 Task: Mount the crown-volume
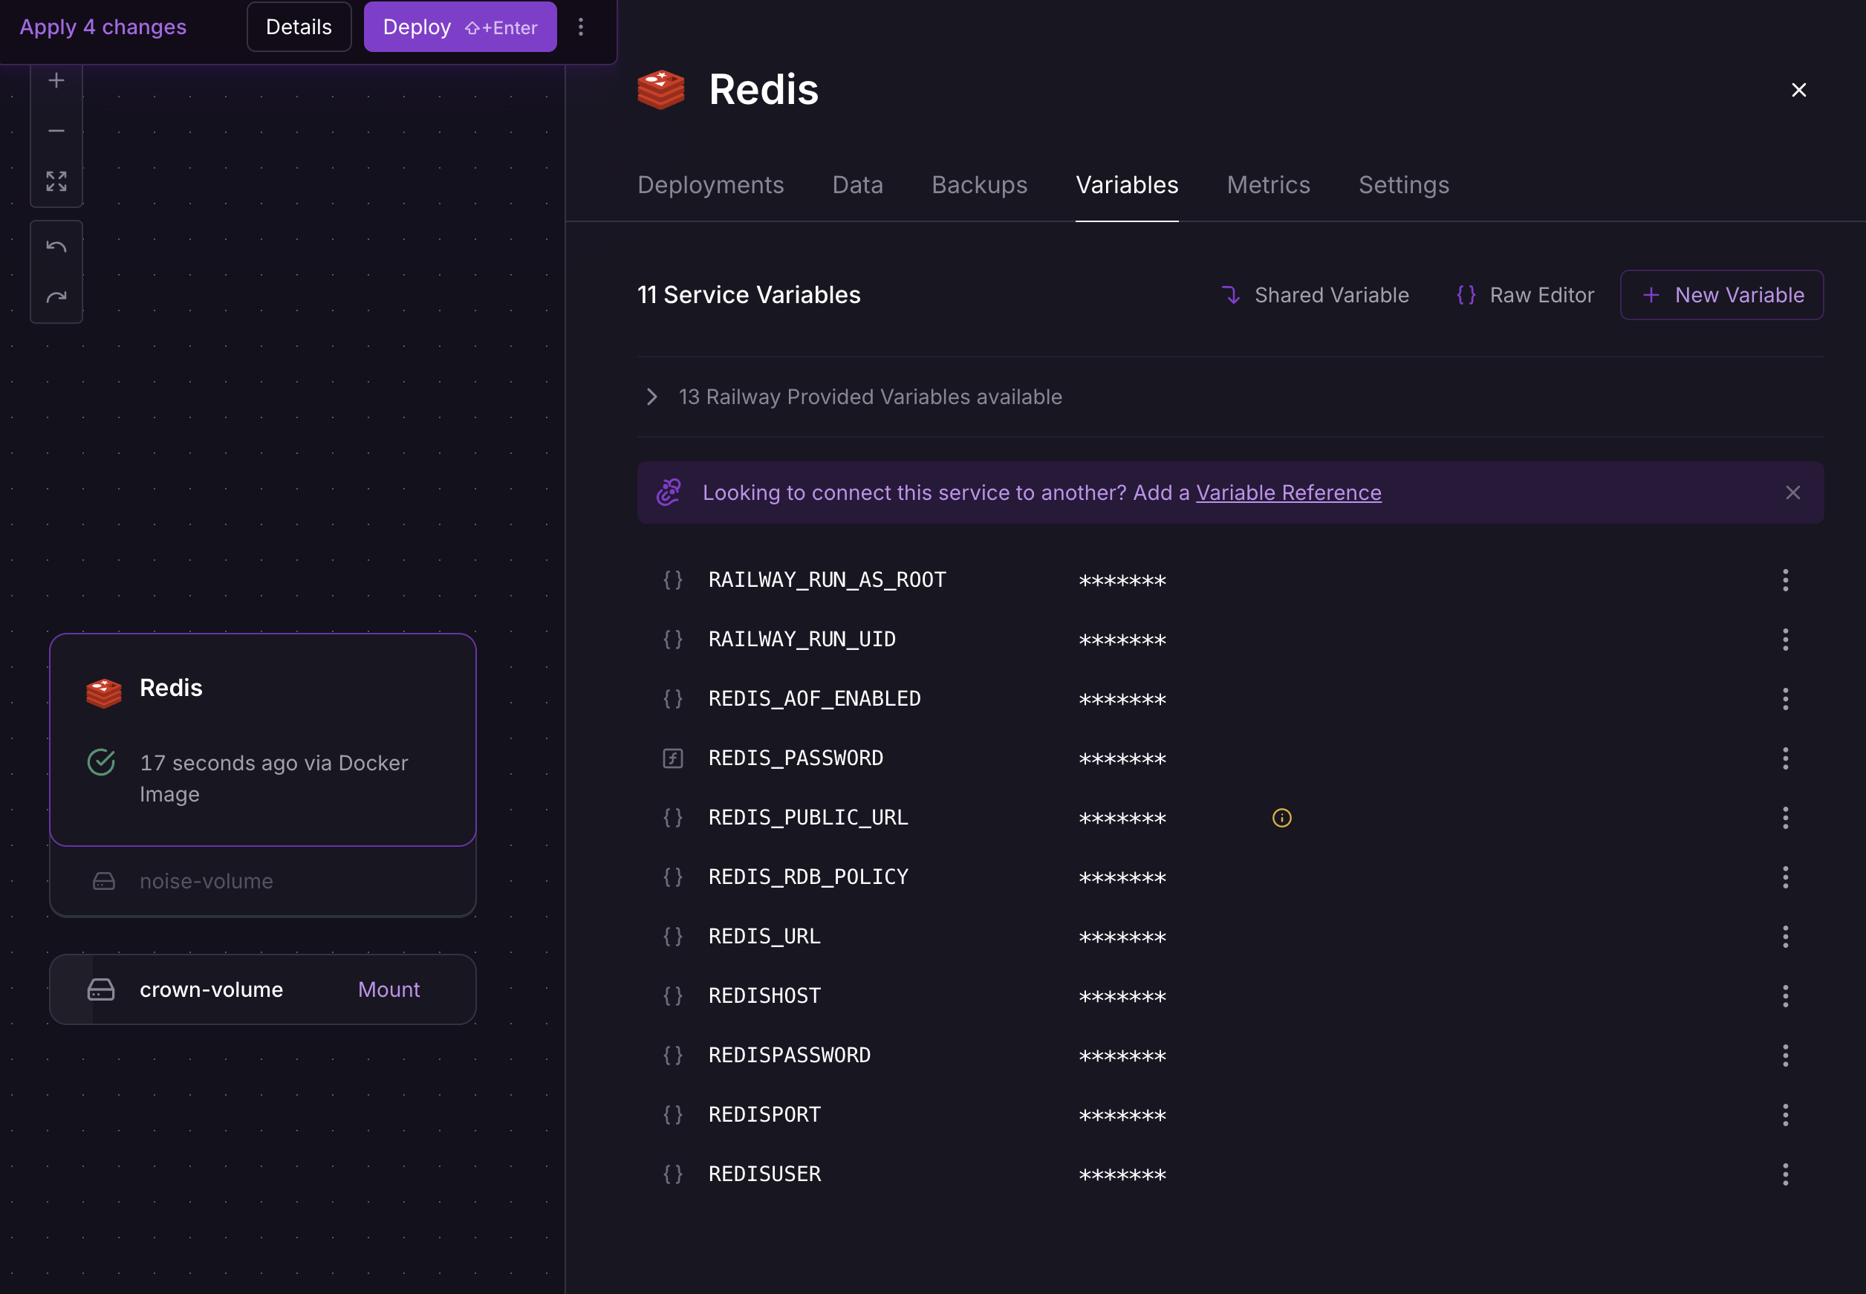point(389,989)
